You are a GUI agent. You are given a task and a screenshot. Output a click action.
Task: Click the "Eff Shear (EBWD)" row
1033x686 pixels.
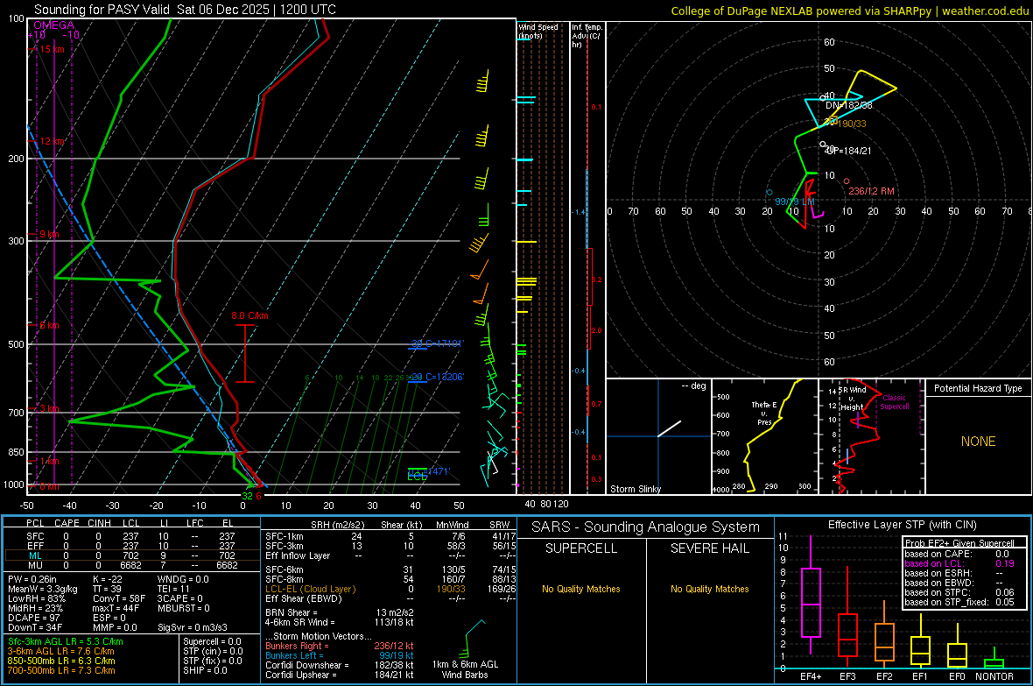point(390,598)
